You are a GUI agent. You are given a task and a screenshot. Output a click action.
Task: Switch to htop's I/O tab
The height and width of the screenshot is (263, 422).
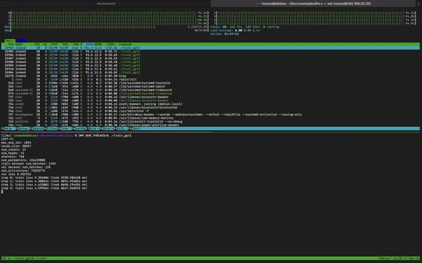[x=21, y=41]
